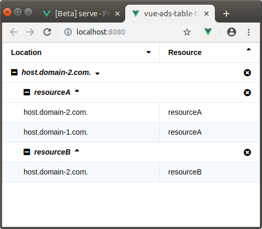Remove the host.domain-2.com. grouping via its x icon
Viewport: 262px width, 229px height.
point(247,73)
